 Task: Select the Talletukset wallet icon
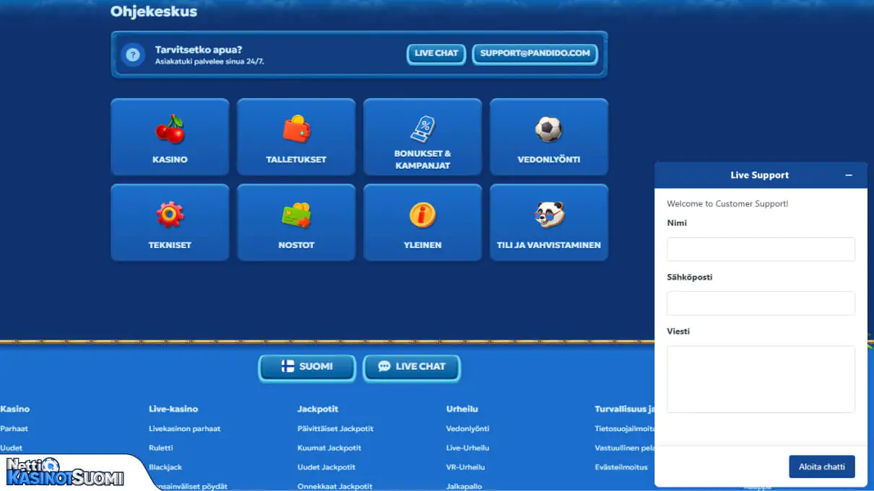(x=296, y=130)
